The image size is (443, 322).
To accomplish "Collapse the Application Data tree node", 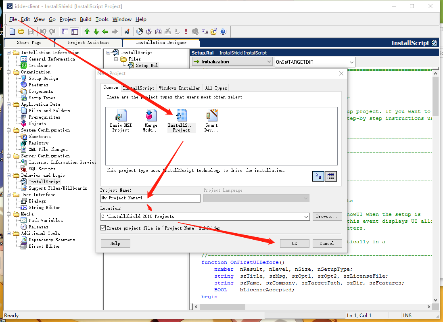I will pos(9,104).
